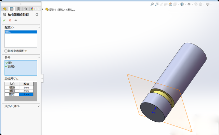
Task: Open help for 轴卡簧槽库特征
Action: [37, 14]
